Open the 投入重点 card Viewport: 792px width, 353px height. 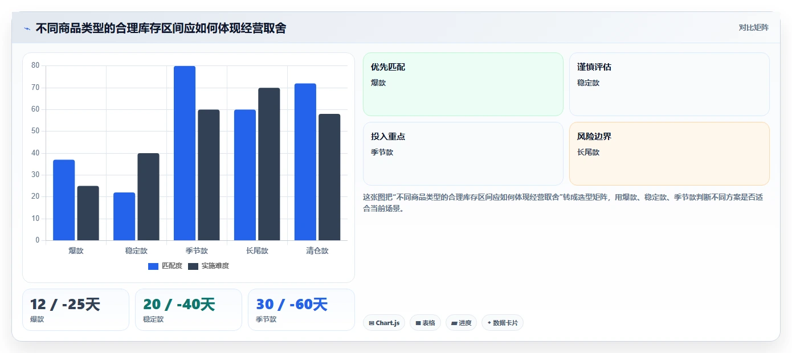point(463,154)
